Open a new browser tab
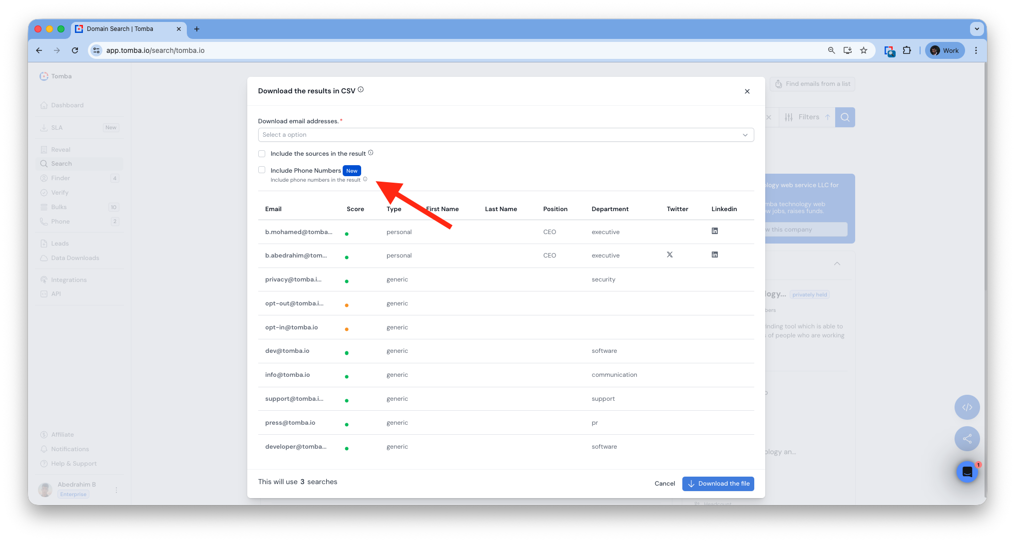This screenshot has width=1015, height=542. click(197, 29)
